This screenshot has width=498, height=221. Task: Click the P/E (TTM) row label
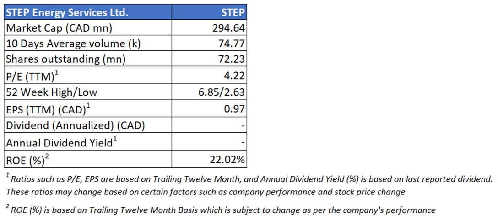click(x=36, y=76)
